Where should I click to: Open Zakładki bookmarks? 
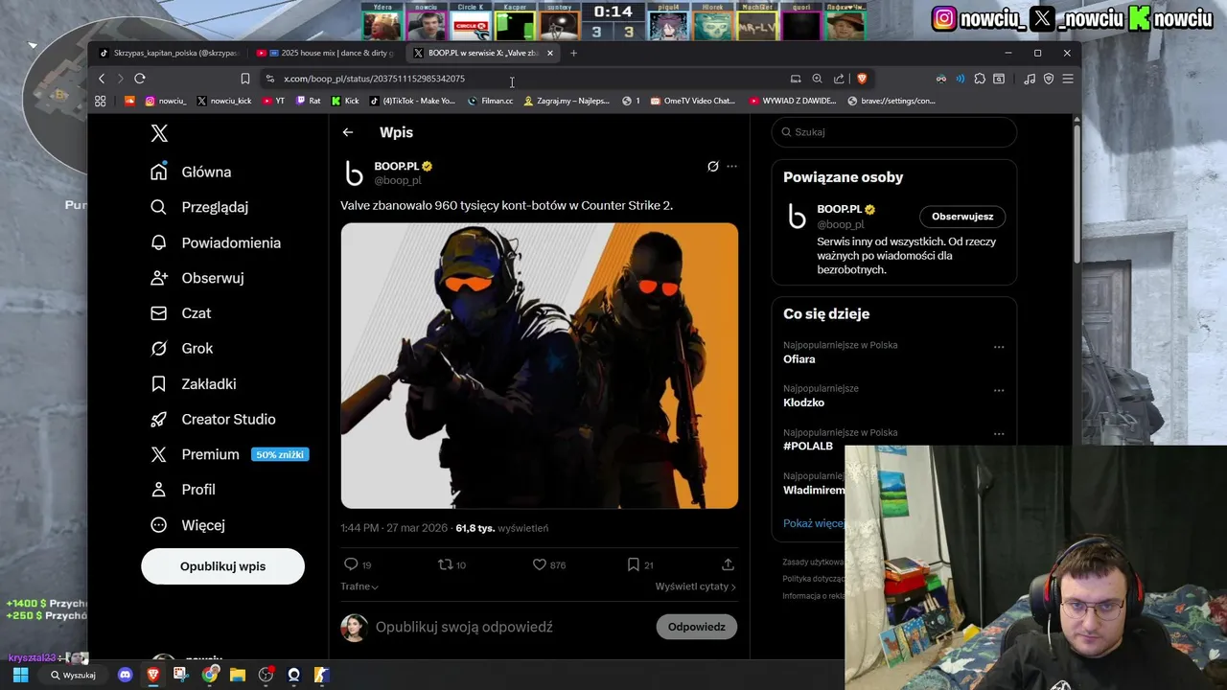[194, 384]
